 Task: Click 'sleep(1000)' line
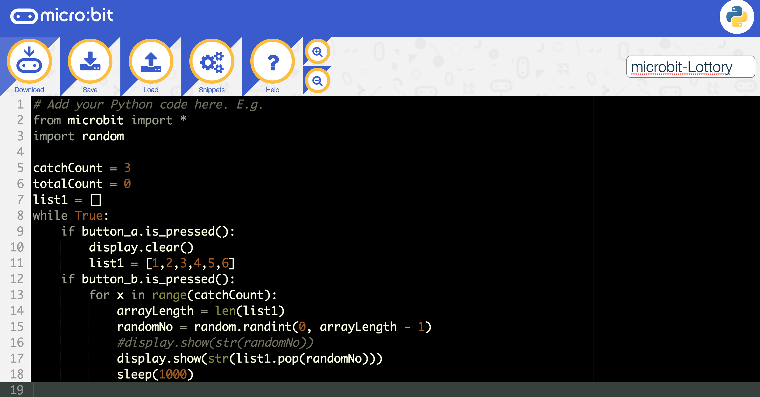[155, 375]
